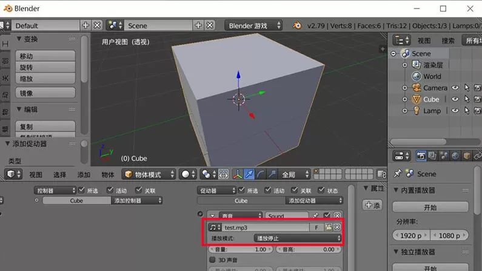
Task: Remove the test.mp3 sound with the X icon
Action: point(337,227)
